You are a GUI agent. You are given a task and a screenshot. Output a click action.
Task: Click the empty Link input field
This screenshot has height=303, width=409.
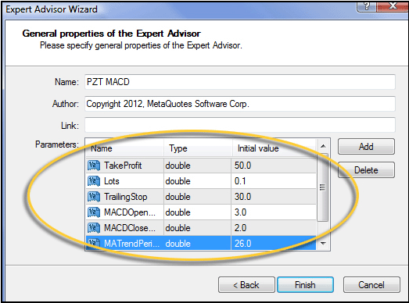[x=240, y=125]
